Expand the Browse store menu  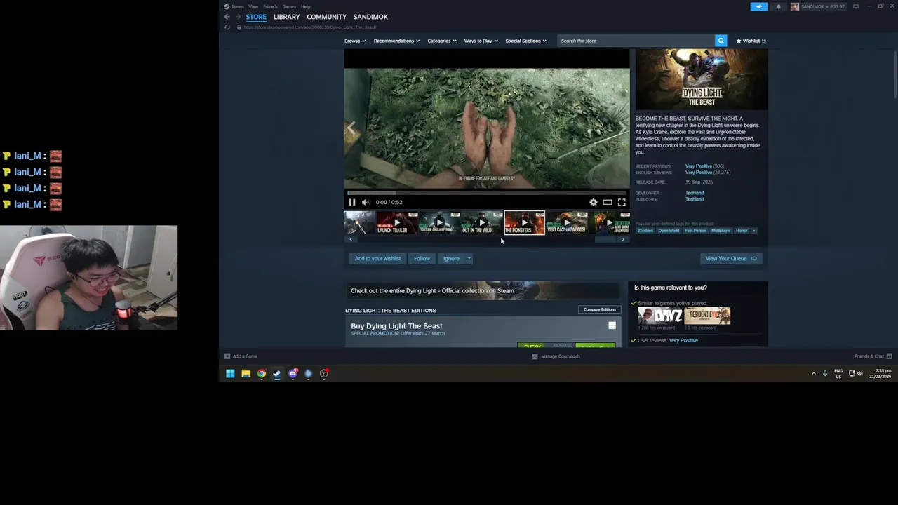click(355, 41)
